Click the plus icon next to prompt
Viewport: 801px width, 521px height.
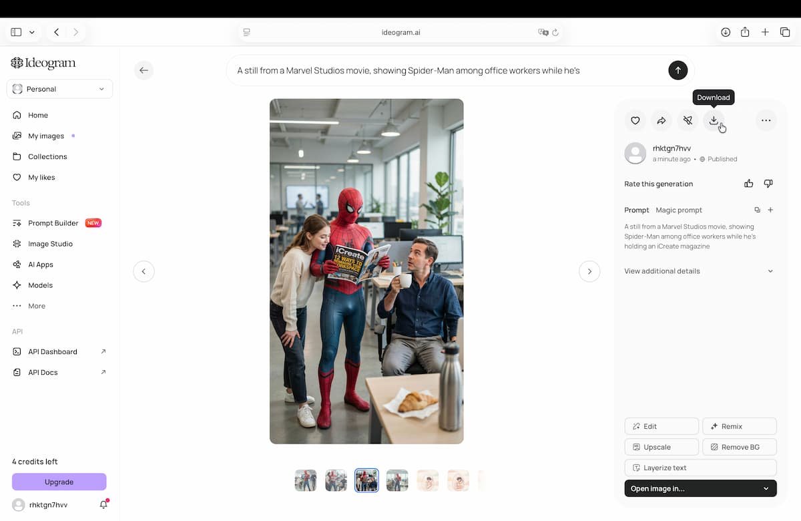(770, 210)
